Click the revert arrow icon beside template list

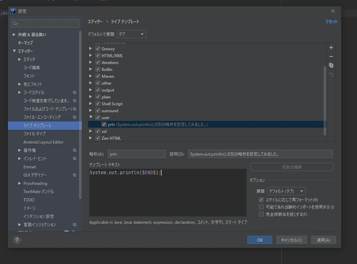coord(331,74)
